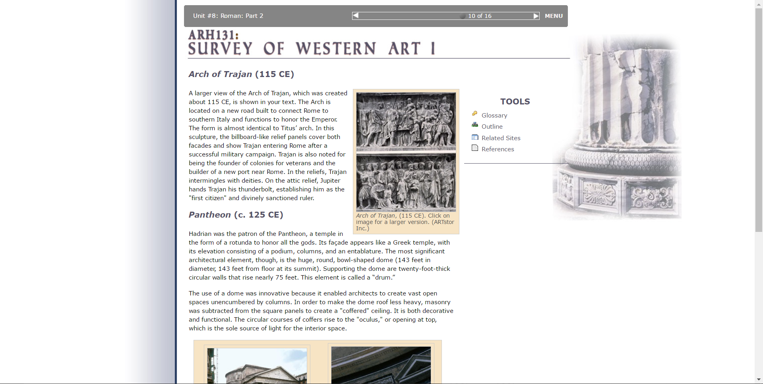Click the Related Sites icon
The width and height of the screenshot is (763, 384).
(475, 137)
